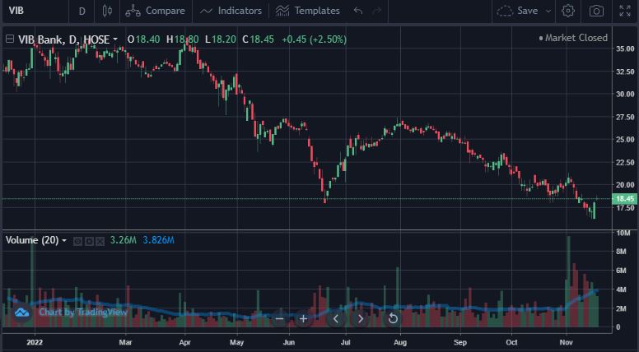Expand the dropdown arrow beside Save

[548, 11]
